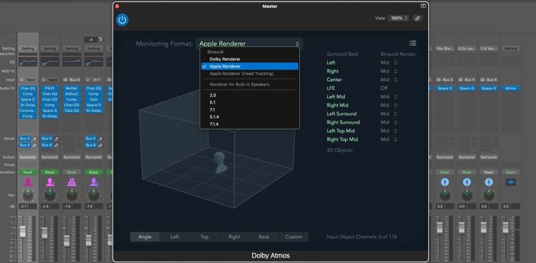Click the first channel Setting button
Viewport: 536px width, 263px height.
pos(27,48)
